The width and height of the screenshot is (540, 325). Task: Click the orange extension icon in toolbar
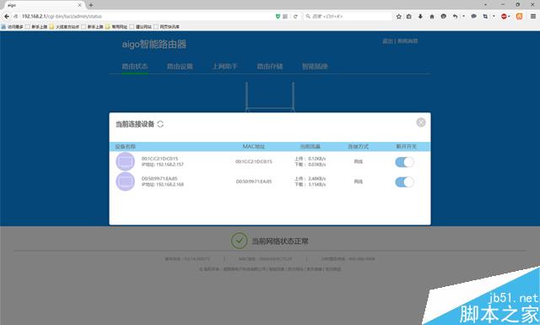[x=520, y=16]
